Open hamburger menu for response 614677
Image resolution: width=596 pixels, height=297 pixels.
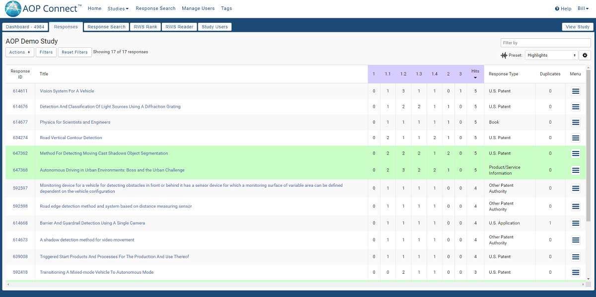[x=575, y=122]
